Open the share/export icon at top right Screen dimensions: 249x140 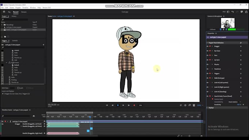[x=246, y=12]
